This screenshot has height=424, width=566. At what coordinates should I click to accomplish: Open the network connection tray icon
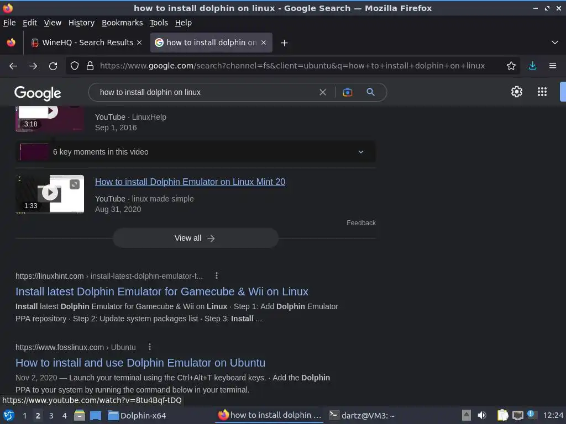point(517,415)
